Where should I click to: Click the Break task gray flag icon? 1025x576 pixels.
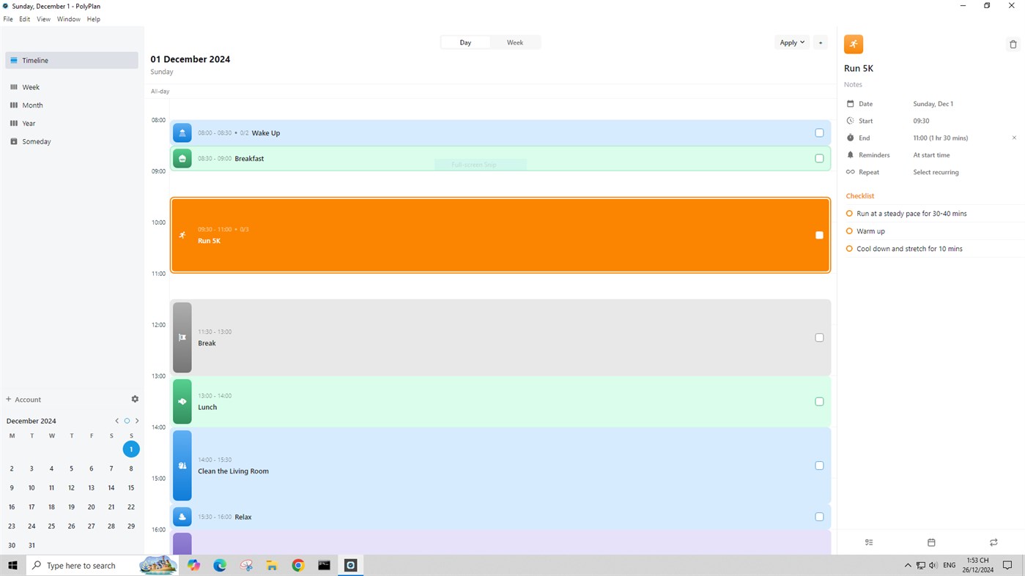(182, 337)
